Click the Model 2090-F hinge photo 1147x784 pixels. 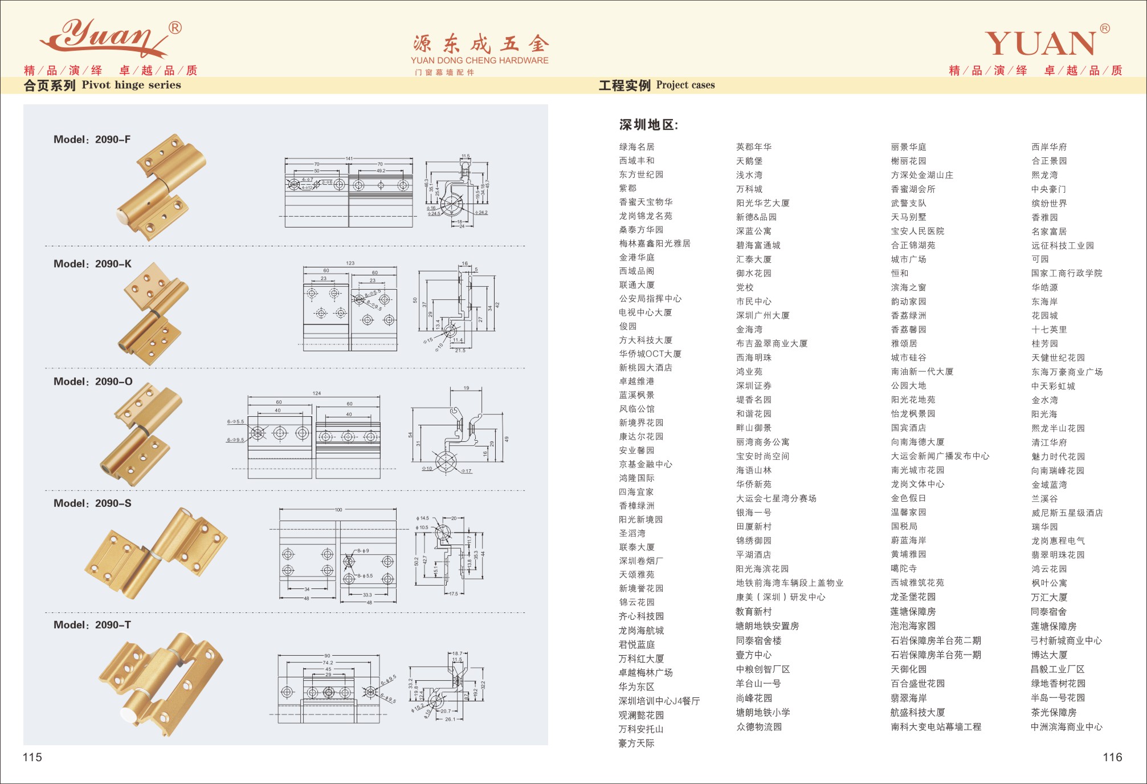pyautogui.click(x=161, y=188)
